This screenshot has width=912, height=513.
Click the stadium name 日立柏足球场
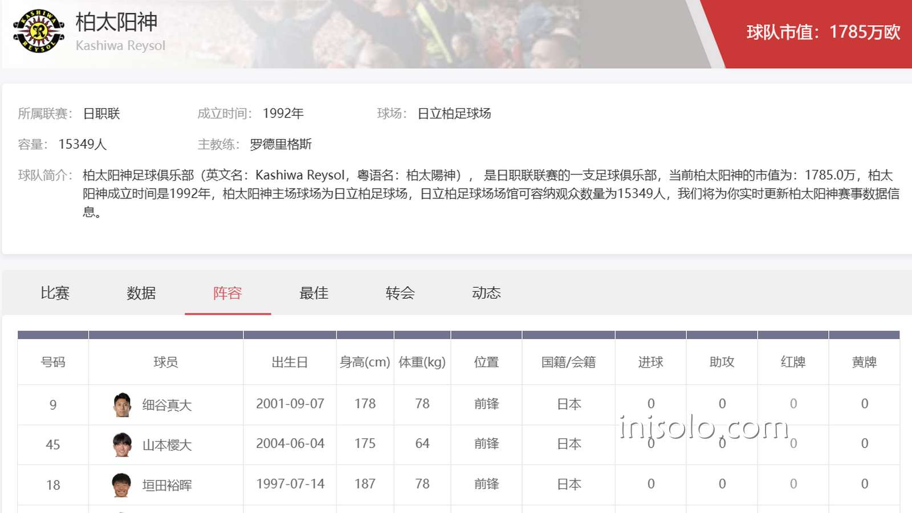pos(454,113)
